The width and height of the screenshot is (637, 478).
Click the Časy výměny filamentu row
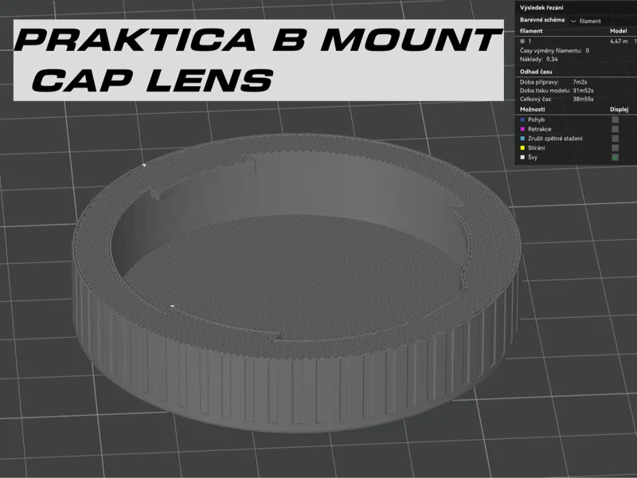tap(554, 51)
